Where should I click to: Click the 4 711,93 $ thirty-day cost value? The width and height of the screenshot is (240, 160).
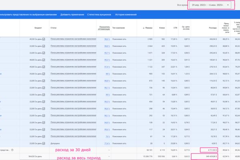pyautogui.click(x=212, y=150)
